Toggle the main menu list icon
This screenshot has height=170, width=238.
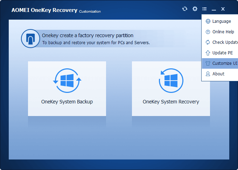click(204, 9)
